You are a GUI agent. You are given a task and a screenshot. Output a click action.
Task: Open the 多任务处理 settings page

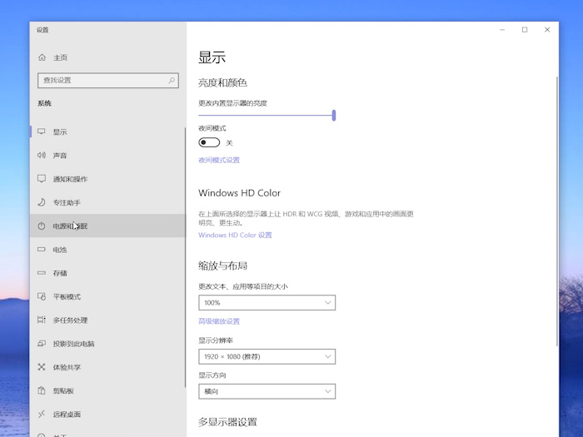107,320
